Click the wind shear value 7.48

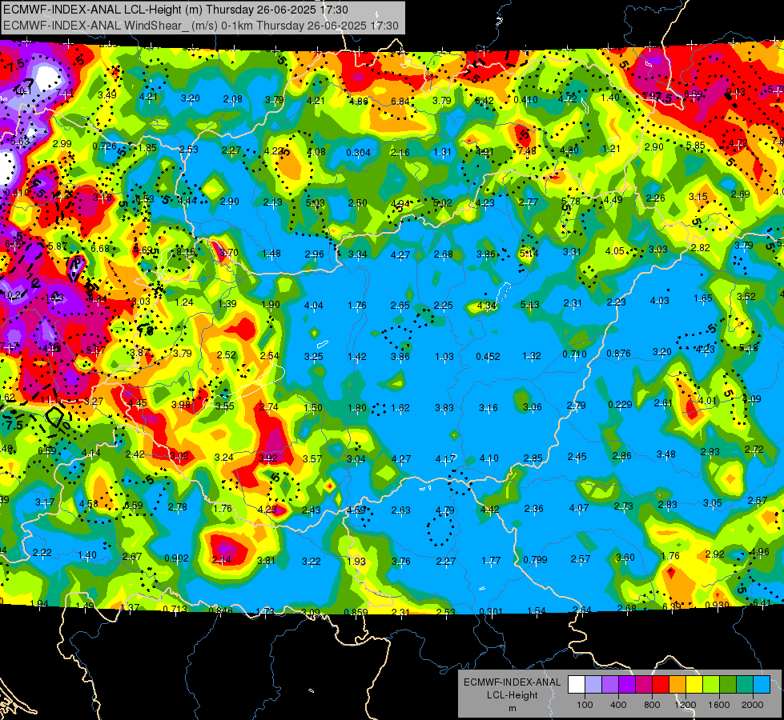coord(527,151)
